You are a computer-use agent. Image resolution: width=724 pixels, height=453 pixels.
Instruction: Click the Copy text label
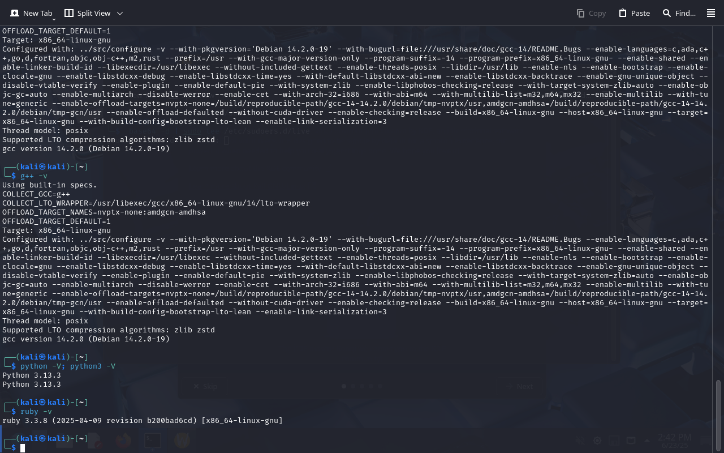click(x=597, y=13)
